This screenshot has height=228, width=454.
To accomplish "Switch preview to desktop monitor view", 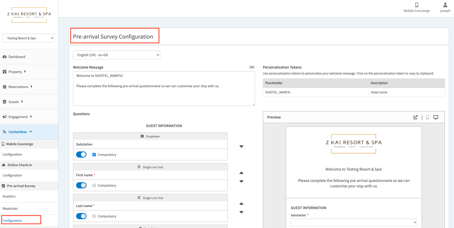I will point(436,117).
